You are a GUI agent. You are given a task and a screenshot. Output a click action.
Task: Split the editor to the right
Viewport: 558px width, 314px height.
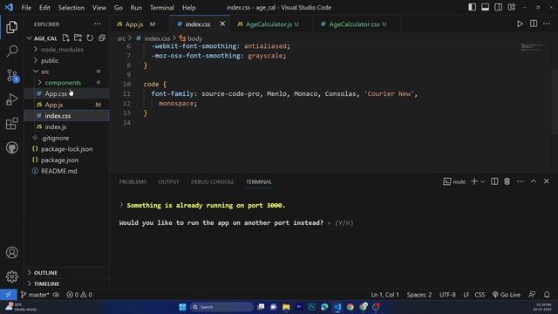tap(534, 24)
